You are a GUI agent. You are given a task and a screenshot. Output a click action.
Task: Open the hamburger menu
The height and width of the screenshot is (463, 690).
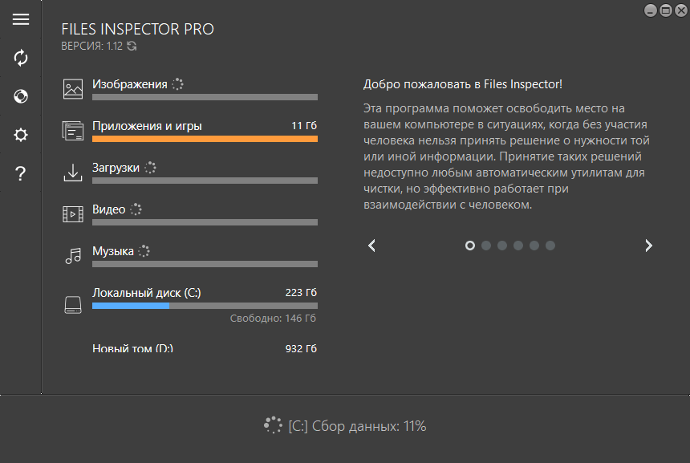21,19
